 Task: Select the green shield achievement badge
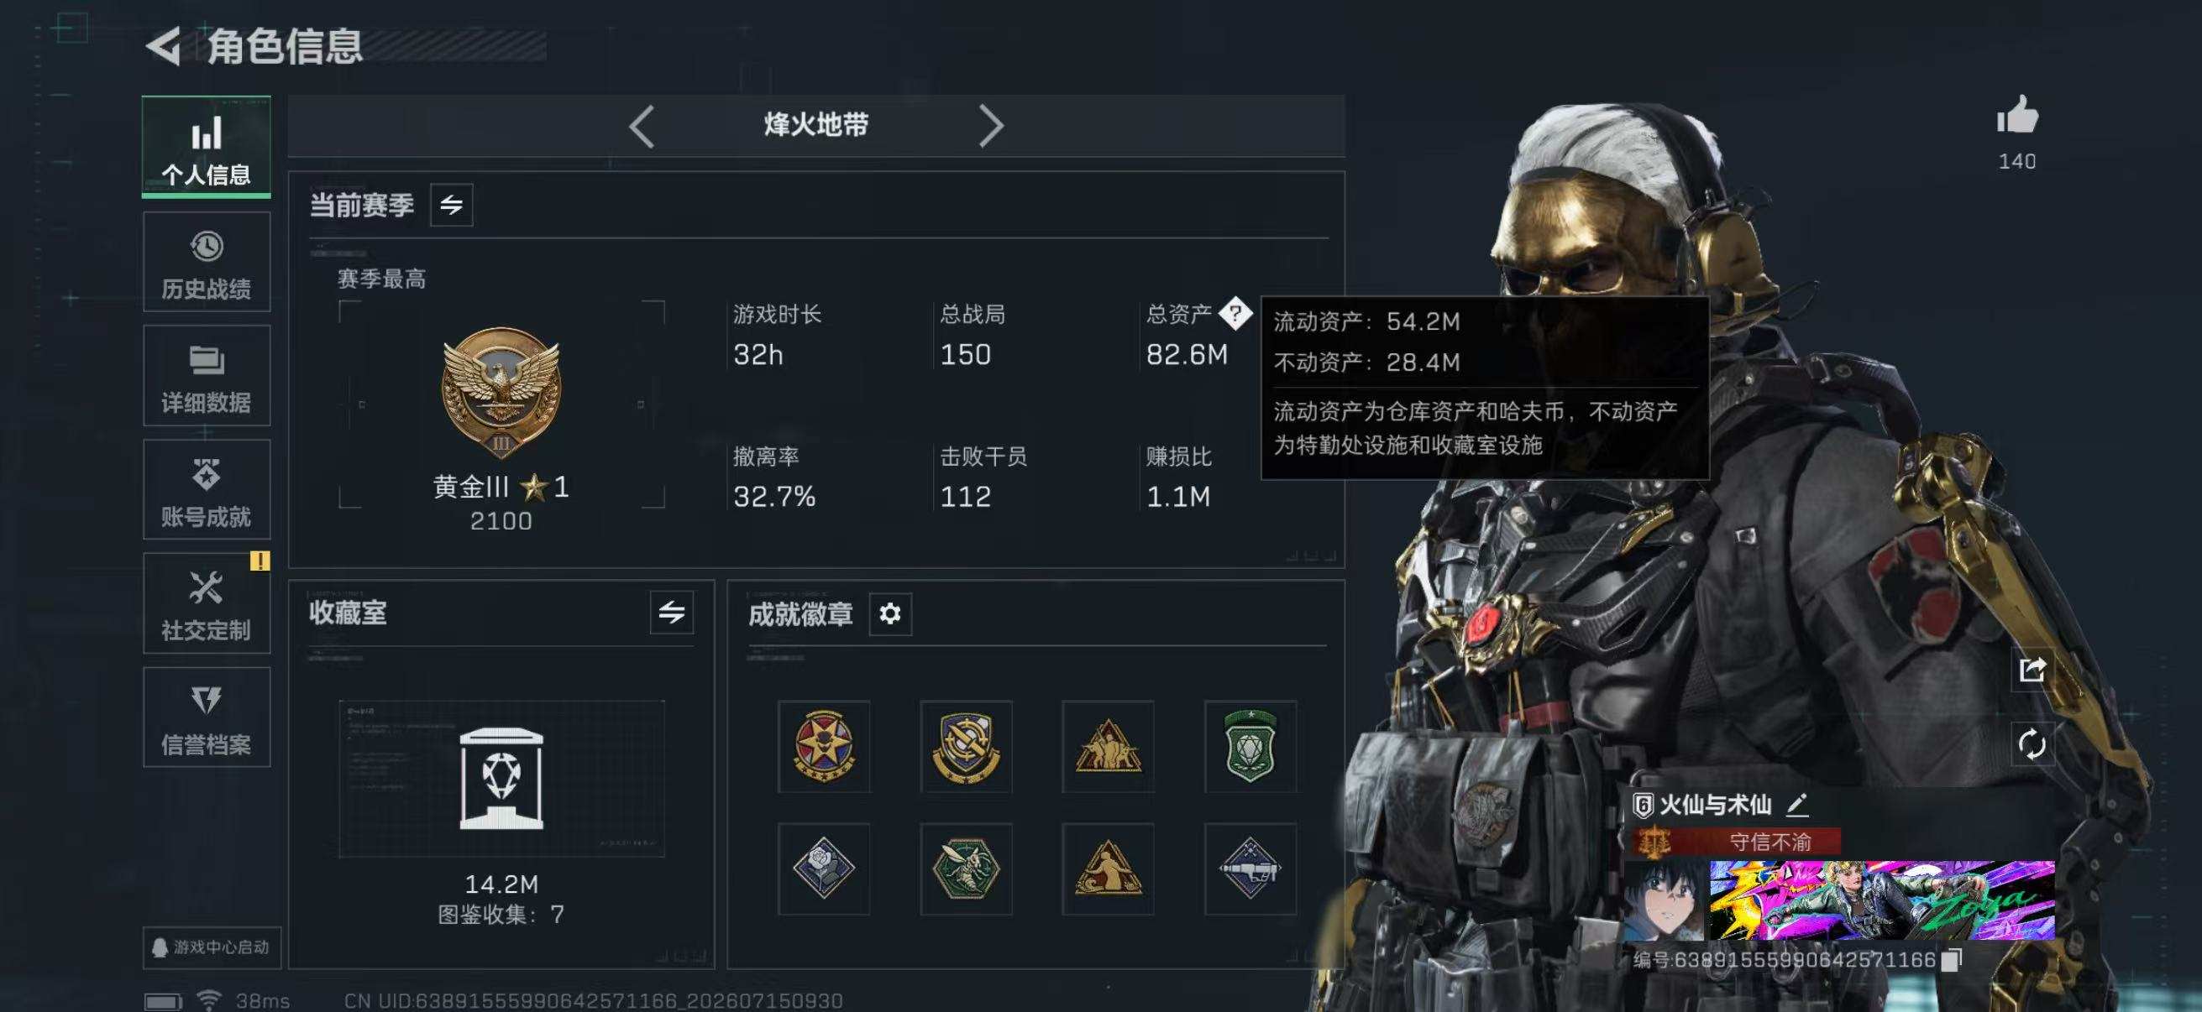[1250, 746]
